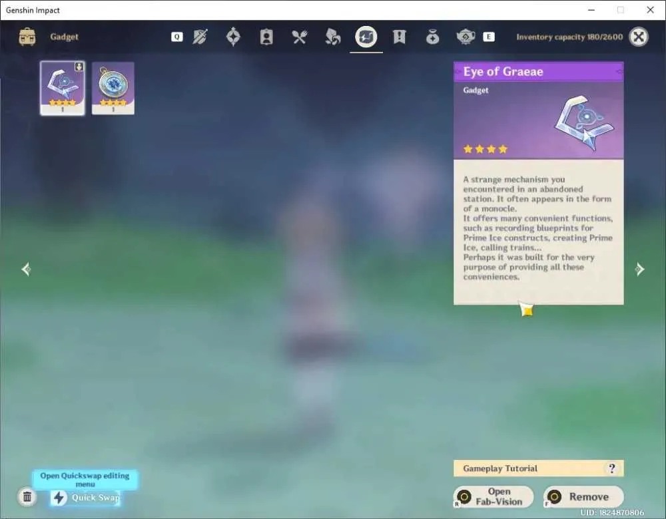
Task: Open the Furnishings teapot icon
Action: [466, 37]
